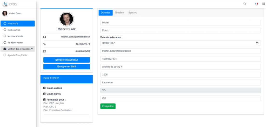Click 41786827874 in the profile card
This screenshot has width=266, height=127.
[83, 44]
